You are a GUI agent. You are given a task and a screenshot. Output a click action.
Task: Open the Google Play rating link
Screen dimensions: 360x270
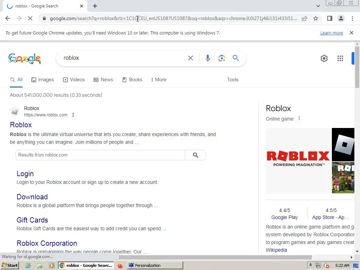click(x=284, y=217)
